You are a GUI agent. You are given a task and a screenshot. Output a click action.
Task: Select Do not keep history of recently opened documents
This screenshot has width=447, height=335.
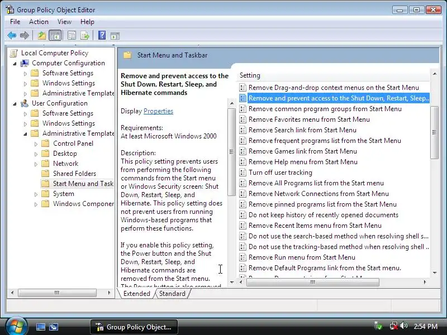pyautogui.click(x=324, y=215)
